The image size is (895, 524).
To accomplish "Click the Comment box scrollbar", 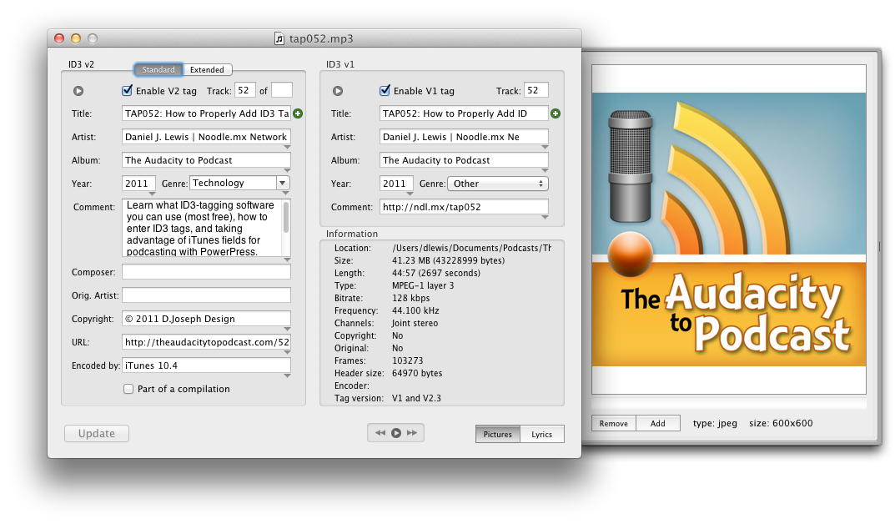I will (x=287, y=219).
